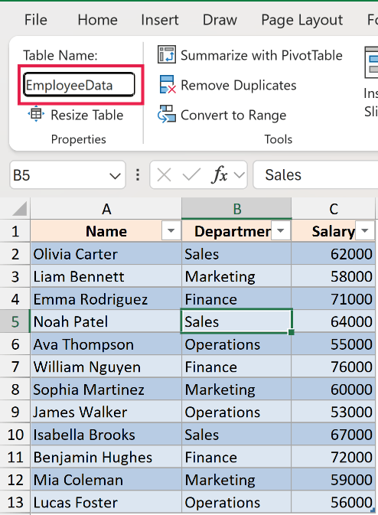Click cell containing Noah Patel
This screenshot has width=378, height=515.
[106, 321]
